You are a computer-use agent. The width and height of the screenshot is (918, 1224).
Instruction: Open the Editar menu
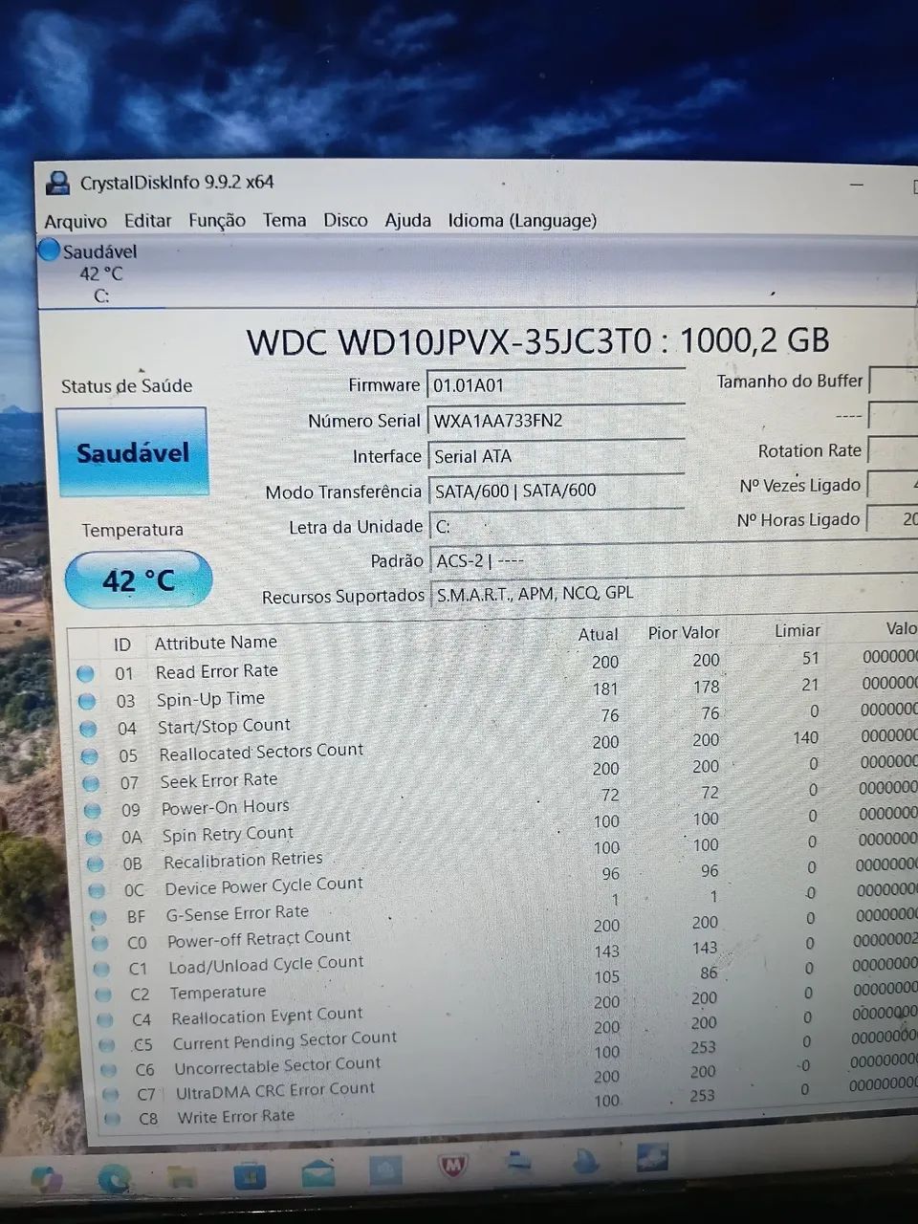pos(147,221)
